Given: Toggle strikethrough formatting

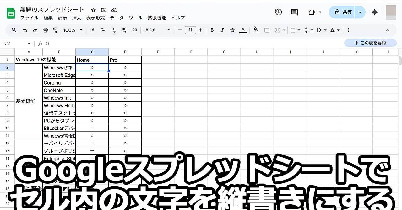Looking at the screenshot, I should [x=232, y=30].
